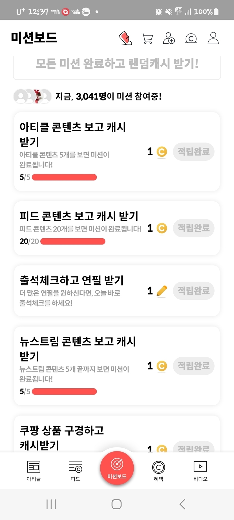
Task: Switch to the 피드 tab
Action: 75,471
